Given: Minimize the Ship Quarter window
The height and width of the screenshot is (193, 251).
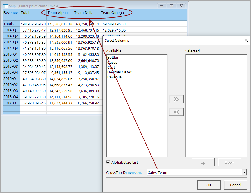Looking at the screenshot, I should 161,5.
